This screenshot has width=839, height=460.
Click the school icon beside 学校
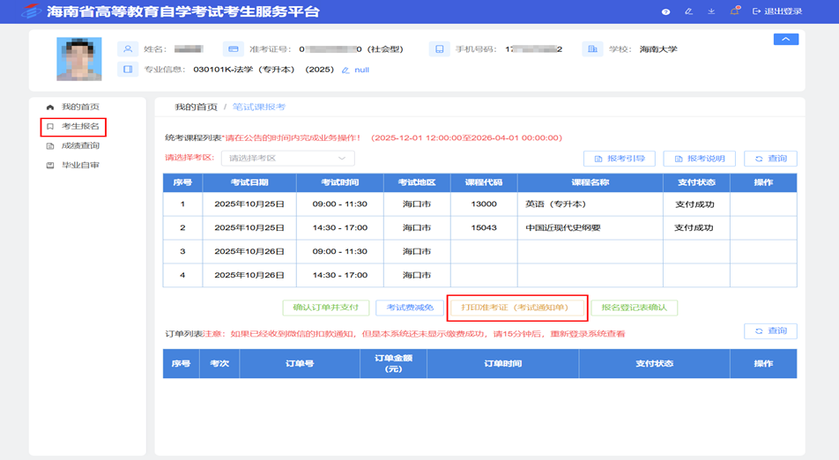[x=592, y=49]
